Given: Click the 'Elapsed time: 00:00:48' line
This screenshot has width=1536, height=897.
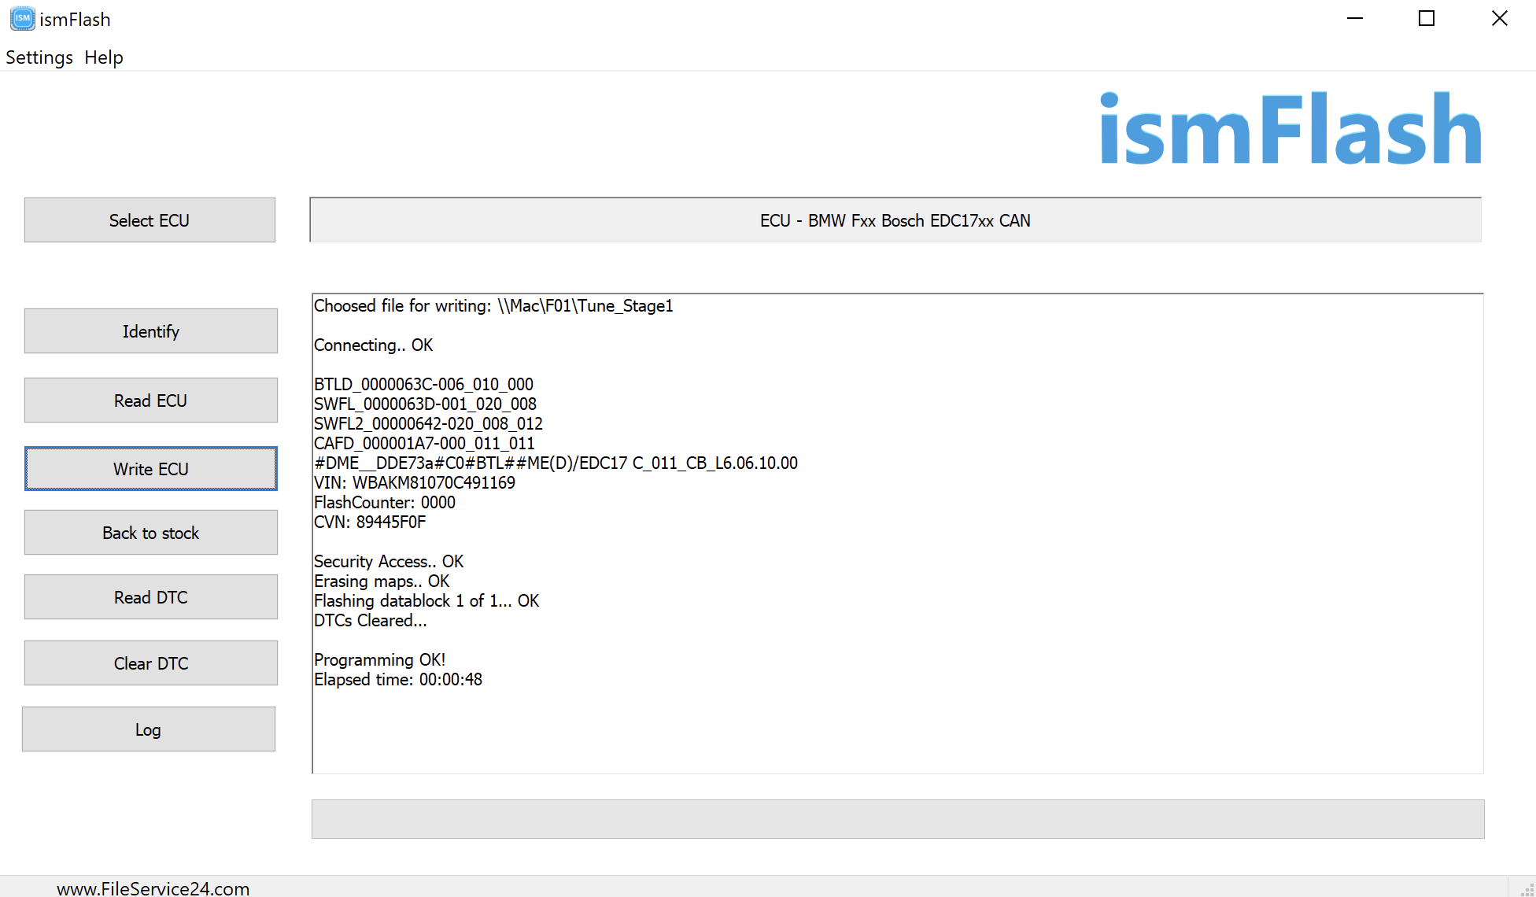Looking at the screenshot, I should tap(398, 680).
